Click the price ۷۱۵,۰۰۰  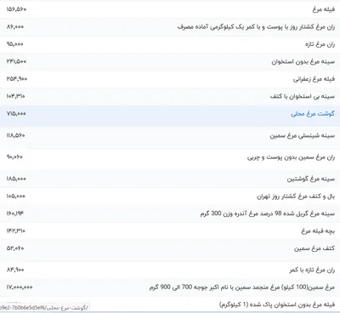click(x=16, y=113)
